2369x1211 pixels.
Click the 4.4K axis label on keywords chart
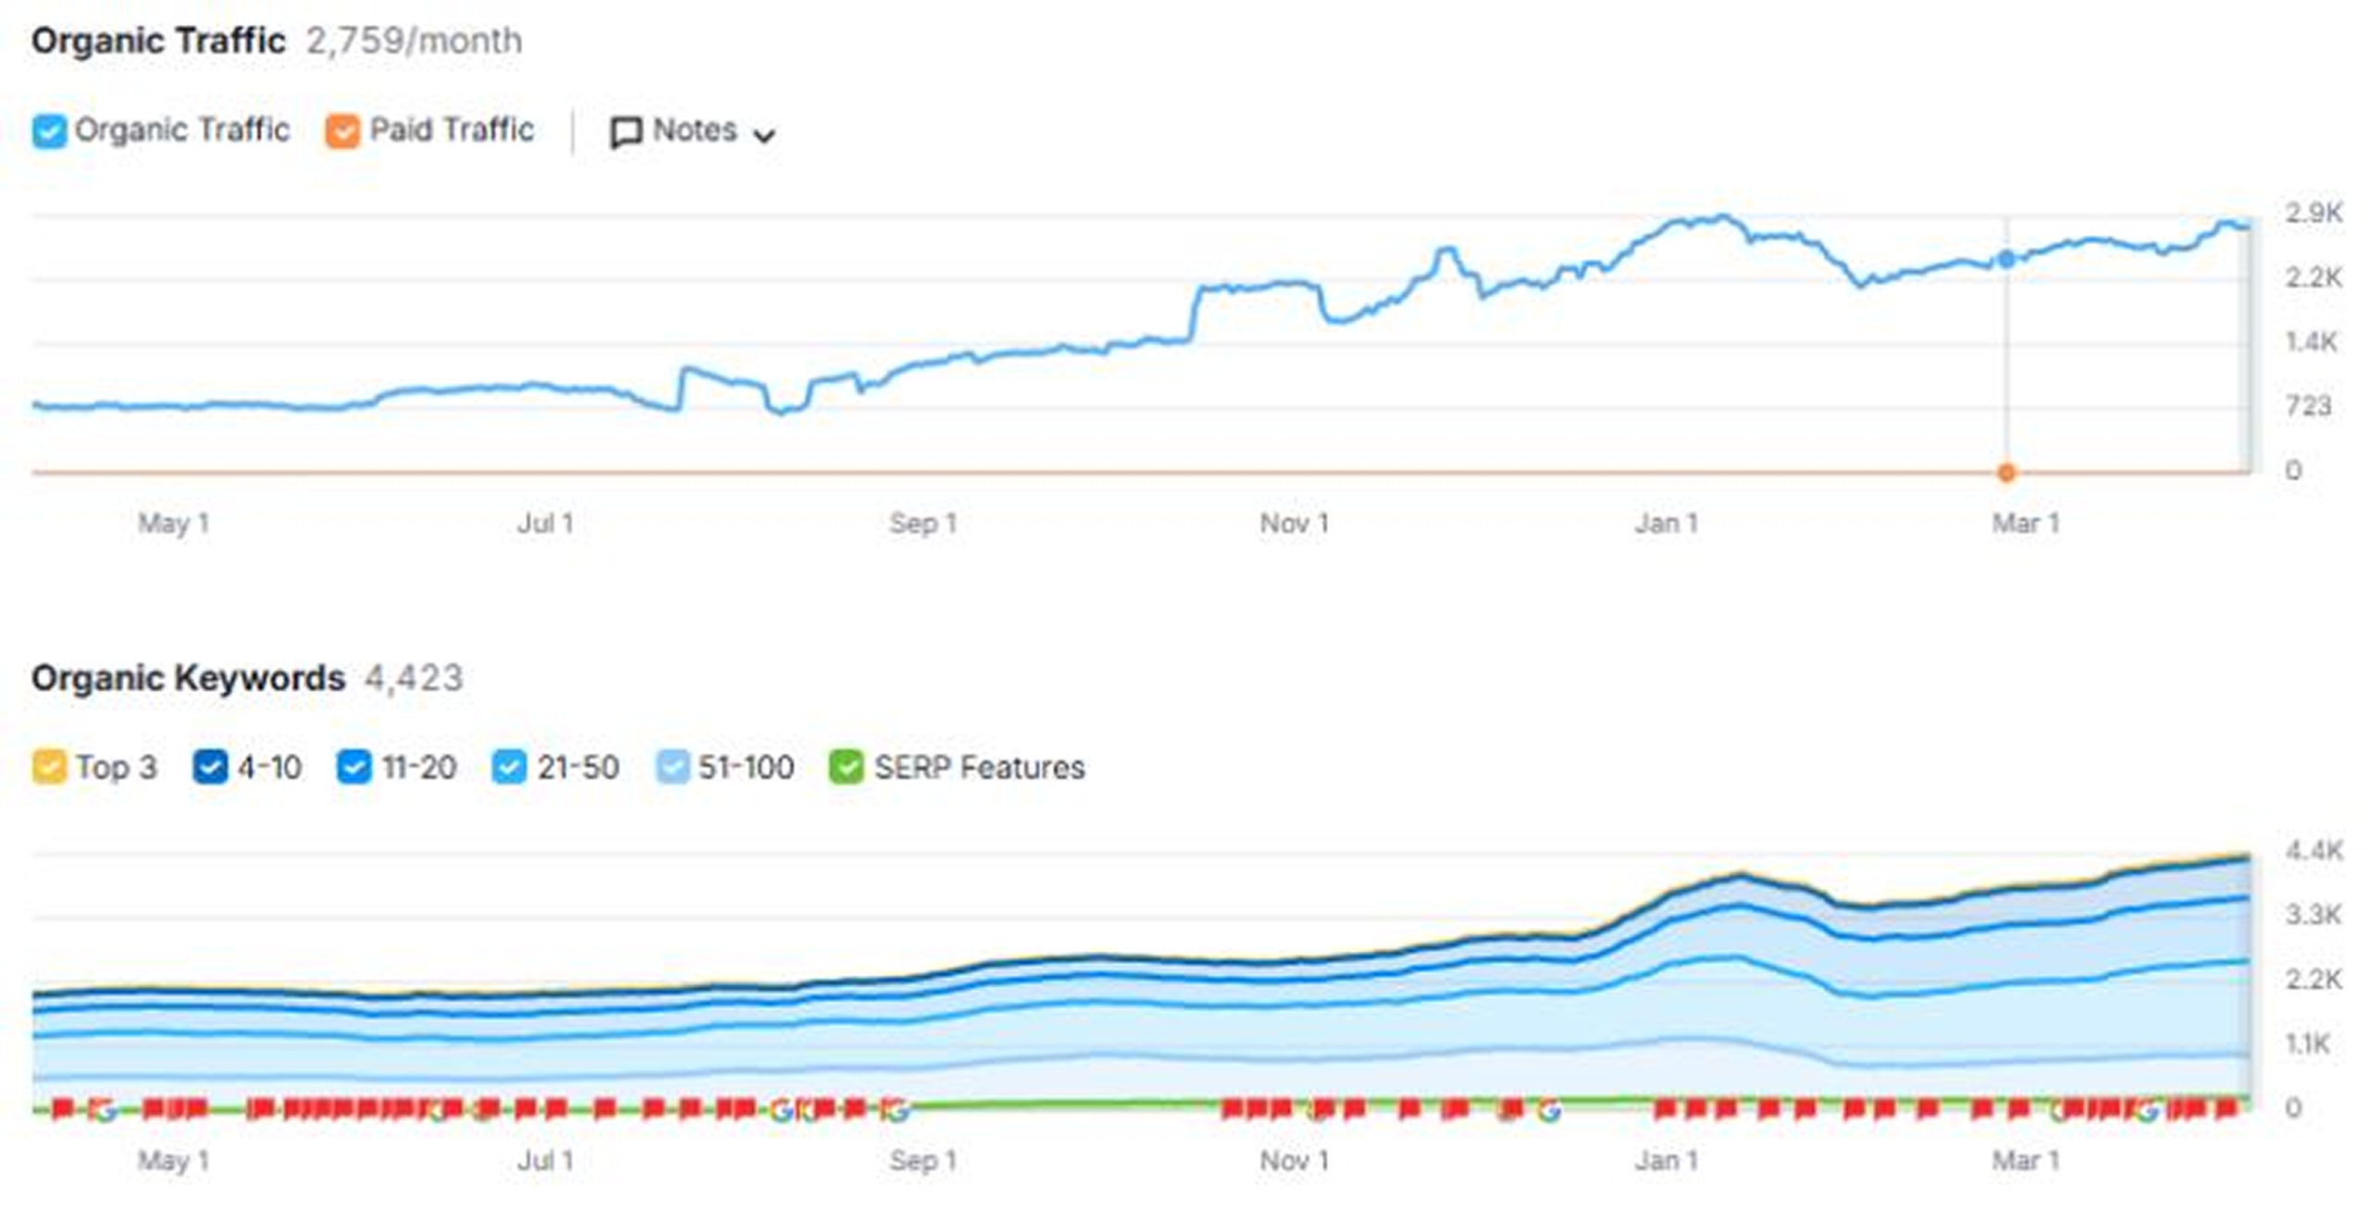[2314, 851]
